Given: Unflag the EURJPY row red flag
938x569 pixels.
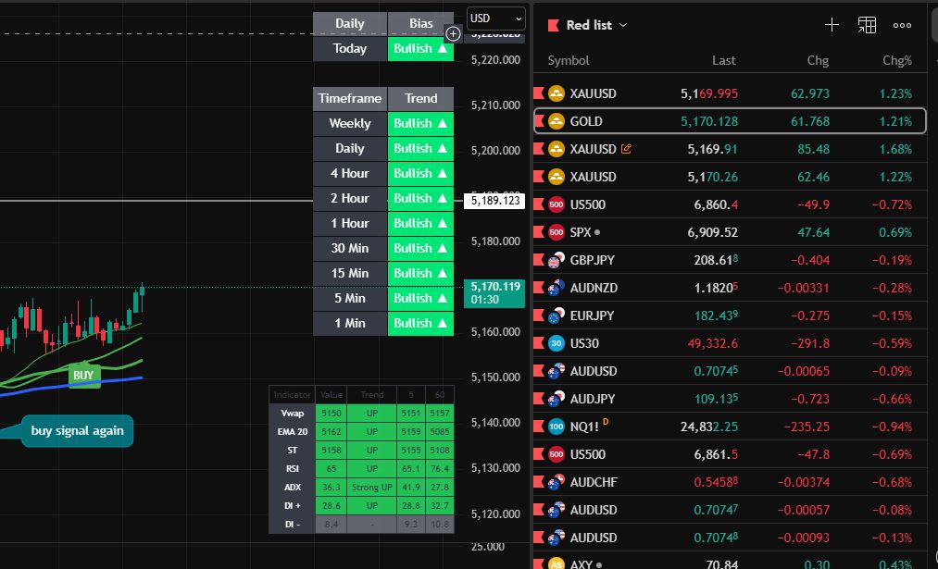Looking at the screenshot, I should [539, 315].
